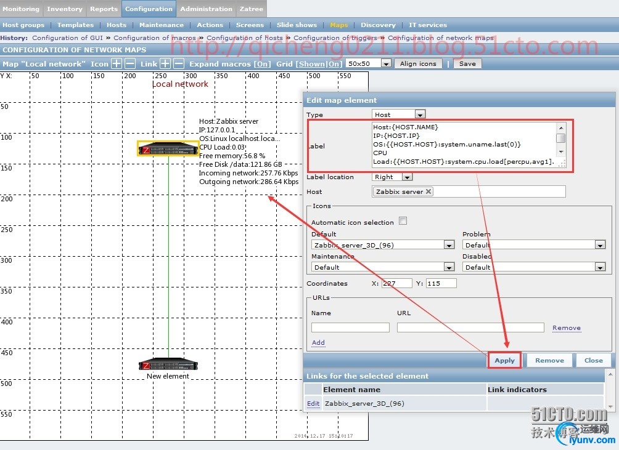Go to Templates submenu

75,25
